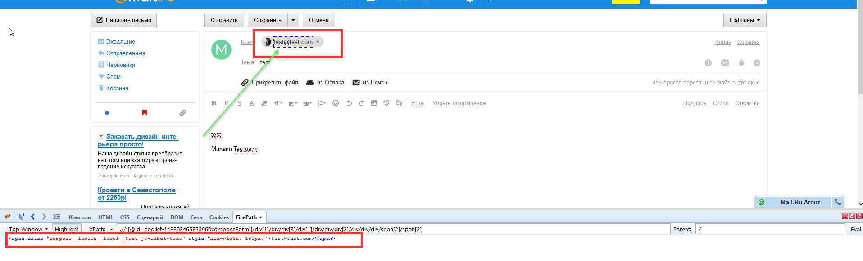This screenshot has height=261, width=863.
Task: Click the redo arrow in editor toolbar
Action: pos(361,103)
